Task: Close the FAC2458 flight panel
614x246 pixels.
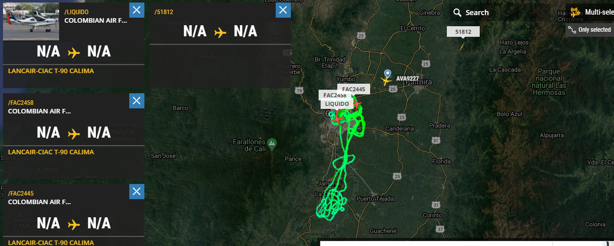Action: 137,101
